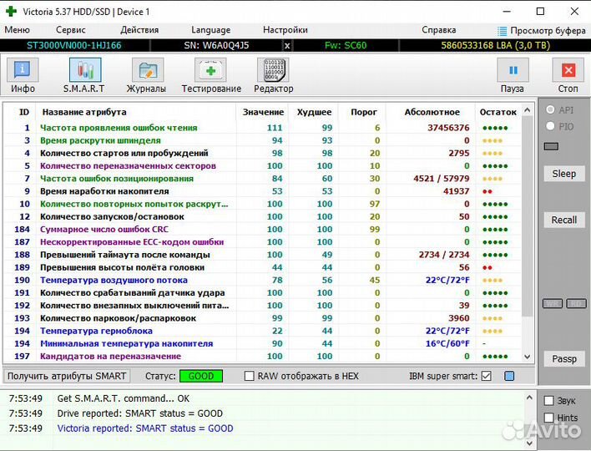Click the Получить атрибуты SMART button

click(67, 376)
